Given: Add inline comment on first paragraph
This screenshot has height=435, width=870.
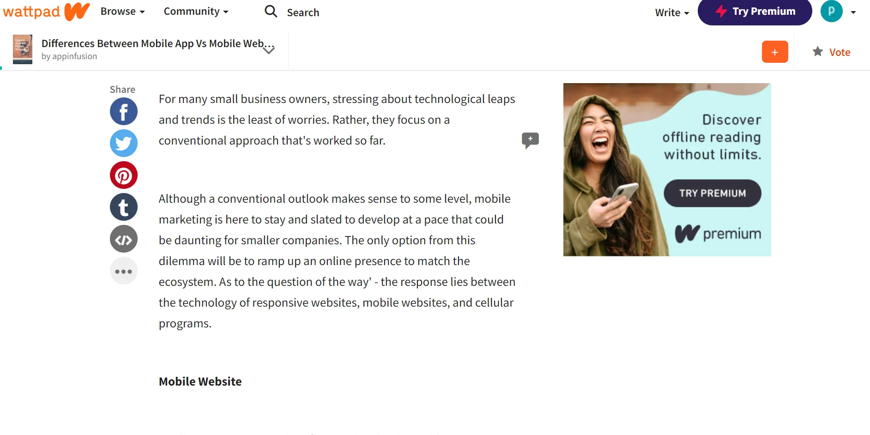Looking at the screenshot, I should click(530, 140).
